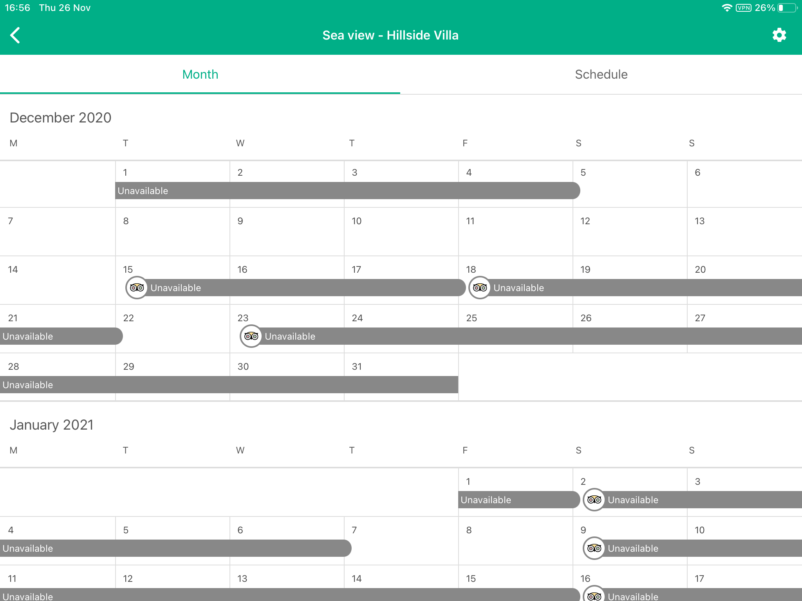Viewport: 802px width, 601px height.
Task: Open the Unavailable block starting January 4
Action: click(x=176, y=548)
